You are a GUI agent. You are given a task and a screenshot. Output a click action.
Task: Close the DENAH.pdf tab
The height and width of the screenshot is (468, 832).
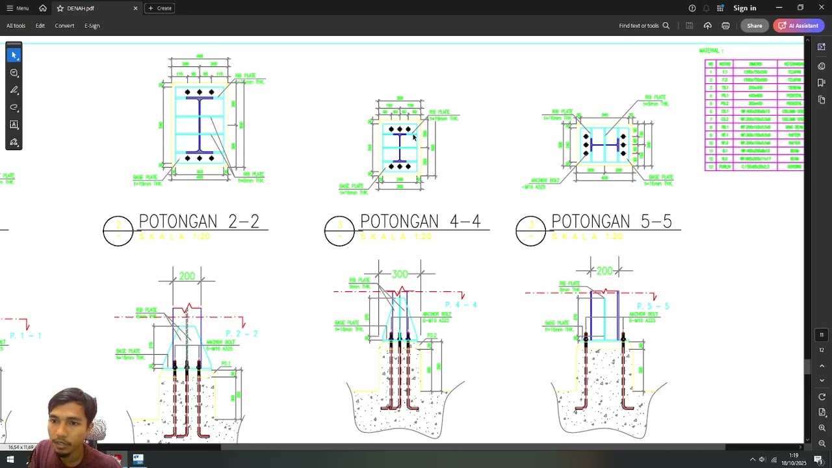[135, 8]
